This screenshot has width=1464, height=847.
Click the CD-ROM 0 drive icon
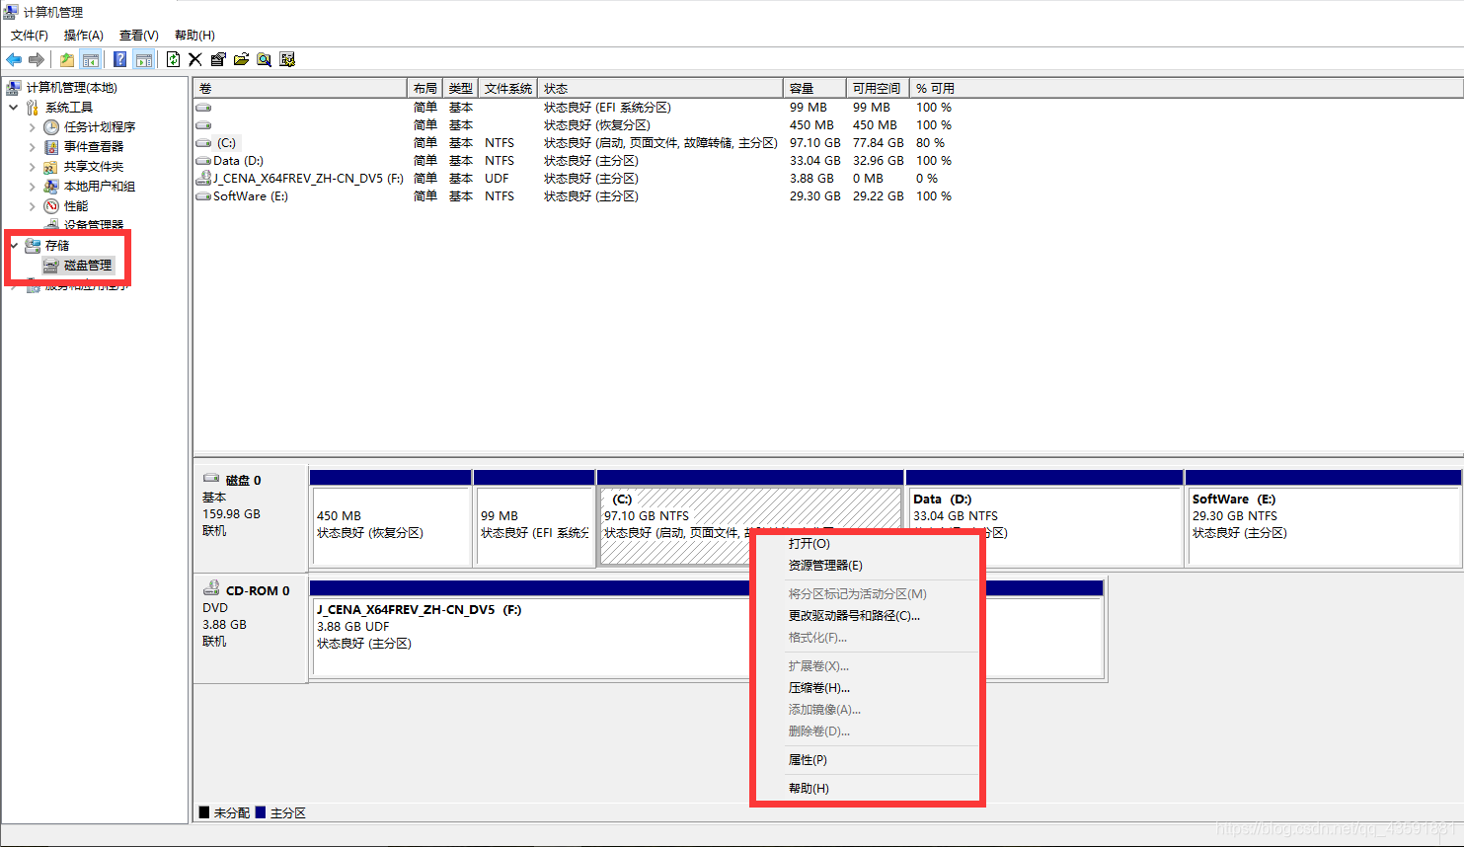(x=210, y=589)
